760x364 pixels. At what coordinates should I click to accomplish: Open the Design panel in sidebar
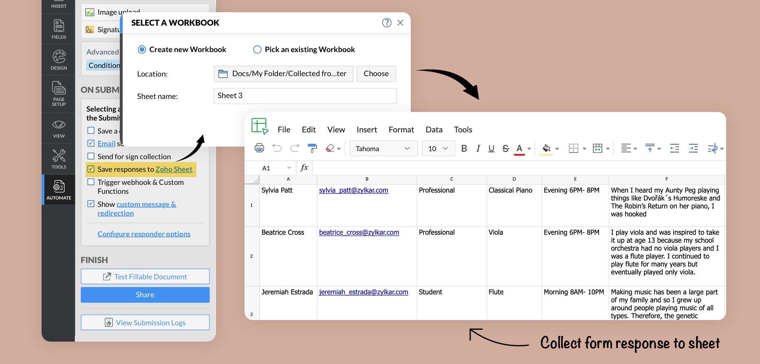coord(59,60)
